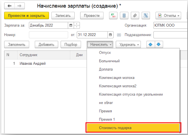This screenshot has height=135, width=188.
Task: Click the Подбор button
Action: pos(71,45)
